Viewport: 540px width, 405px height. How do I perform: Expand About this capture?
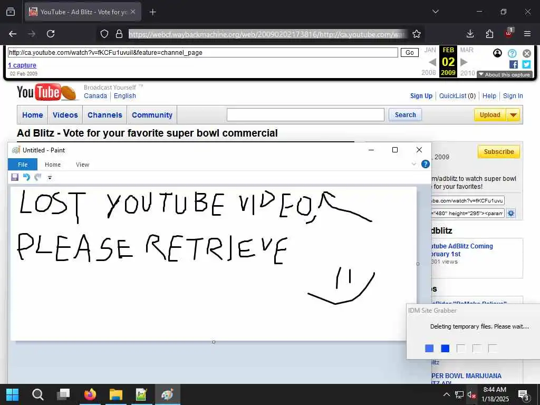tap(505, 75)
